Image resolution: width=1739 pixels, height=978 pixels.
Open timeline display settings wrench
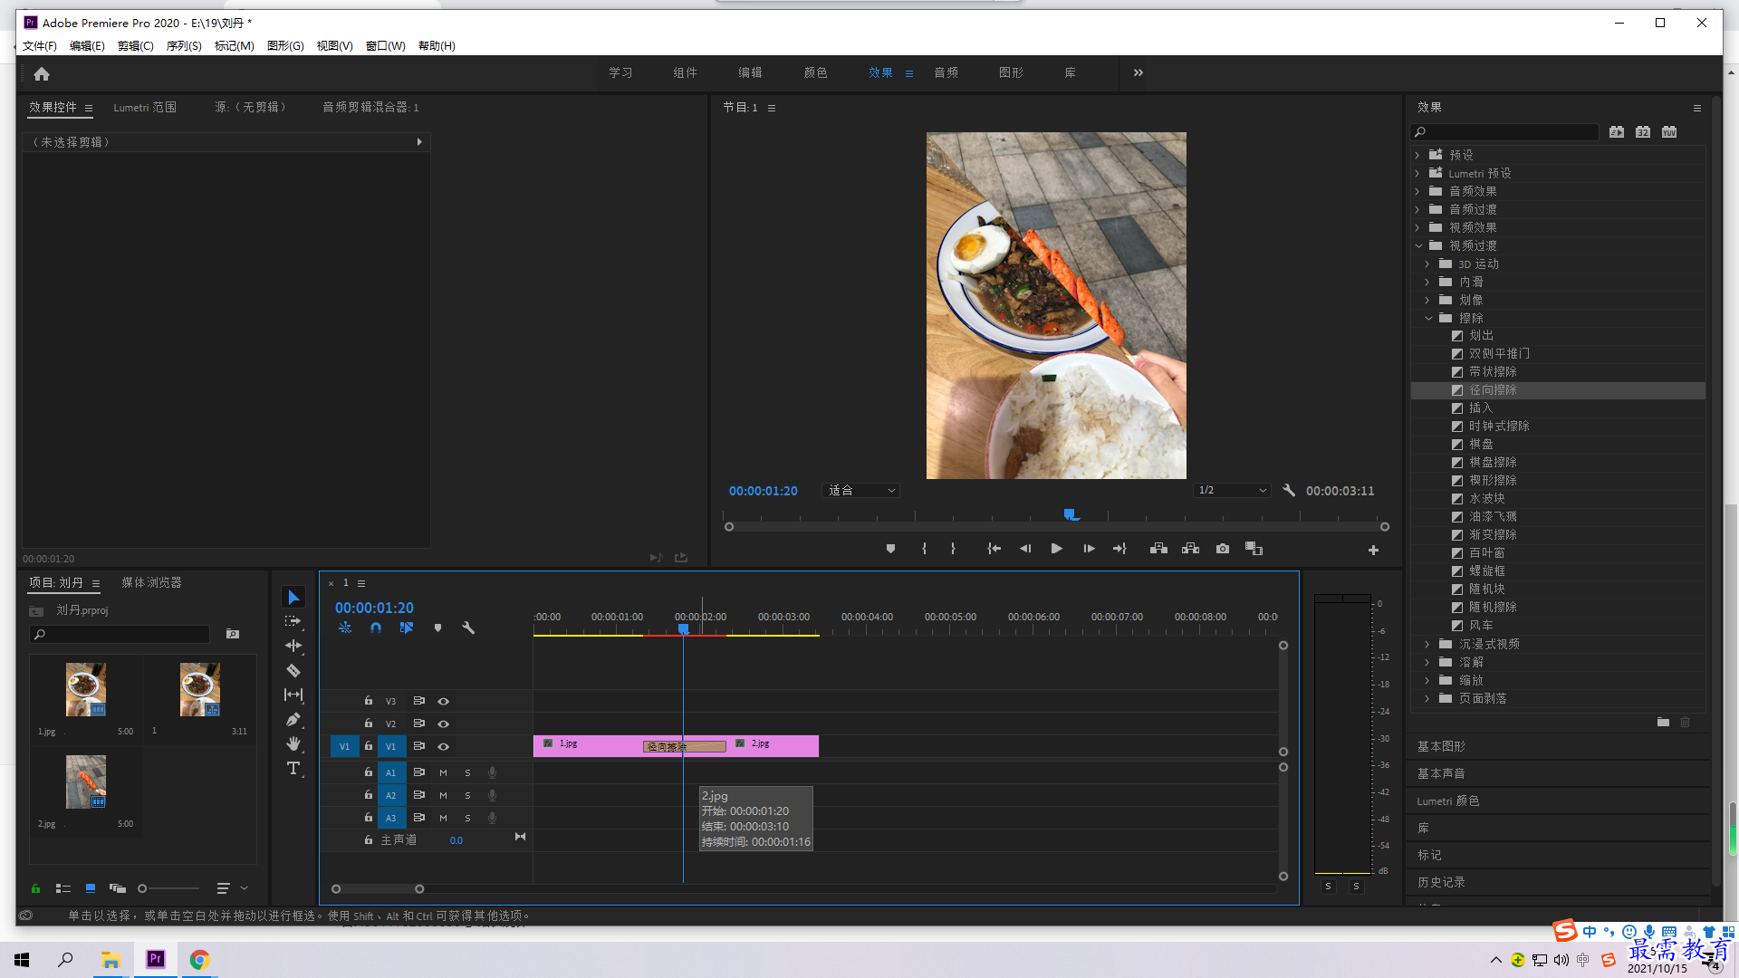[x=468, y=628]
